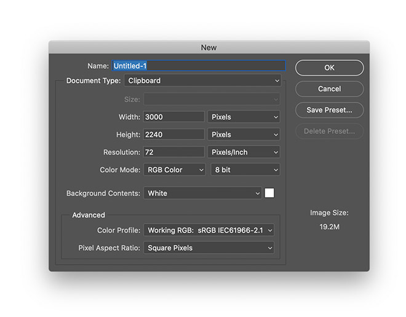Click the Resolution field showing 72

173,152
